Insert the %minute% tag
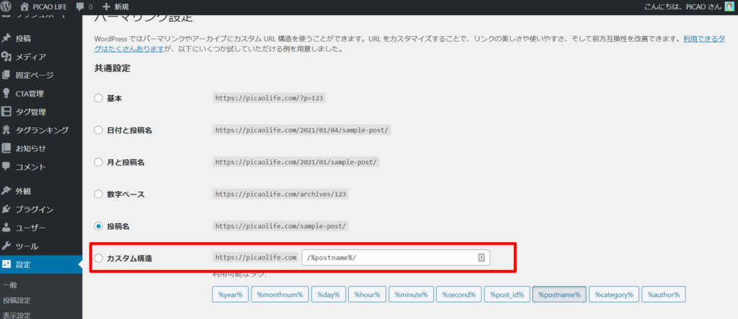Image resolution: width=738 pixels, height=319 pixels. [411, 295]
